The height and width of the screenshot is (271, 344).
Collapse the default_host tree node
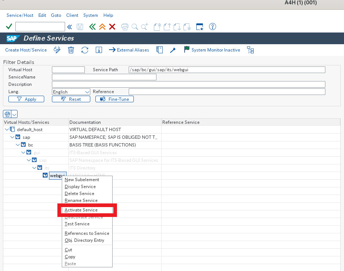point(7,129)
